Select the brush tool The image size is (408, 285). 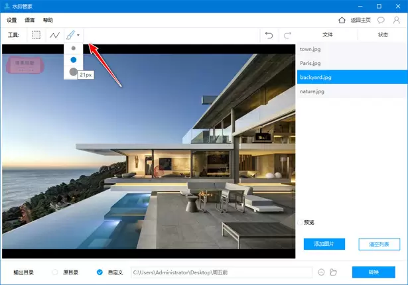(70, 35)
